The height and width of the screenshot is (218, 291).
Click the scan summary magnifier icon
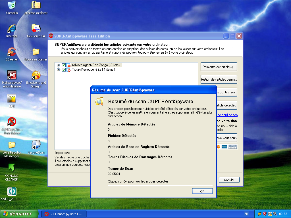[99, 101]
